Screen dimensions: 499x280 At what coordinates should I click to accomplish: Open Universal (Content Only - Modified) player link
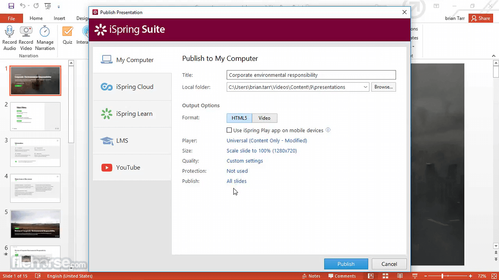(267, 141)
